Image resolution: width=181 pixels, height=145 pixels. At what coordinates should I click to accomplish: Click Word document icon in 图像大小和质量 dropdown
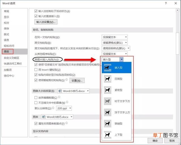(x=60, y=91)
